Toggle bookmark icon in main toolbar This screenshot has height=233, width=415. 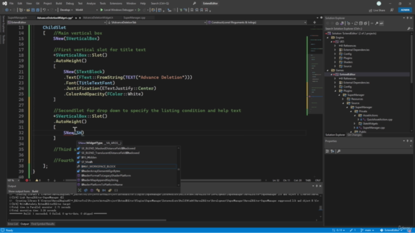pyautogui.click(x=192, y=10)
